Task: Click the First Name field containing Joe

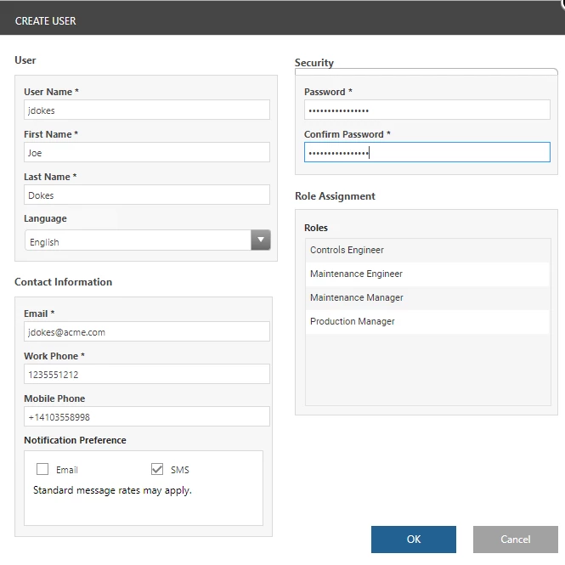Action: pyautogui.click(x=147, y=152)
